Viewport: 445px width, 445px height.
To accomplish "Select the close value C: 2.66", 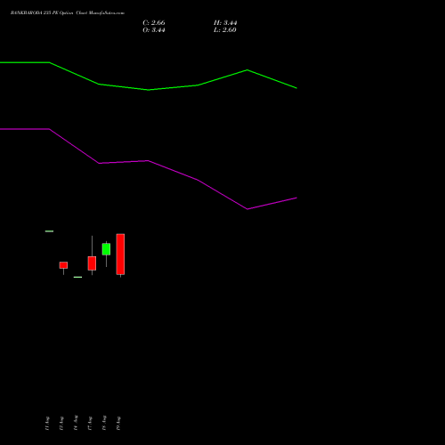I will (154, 23).
